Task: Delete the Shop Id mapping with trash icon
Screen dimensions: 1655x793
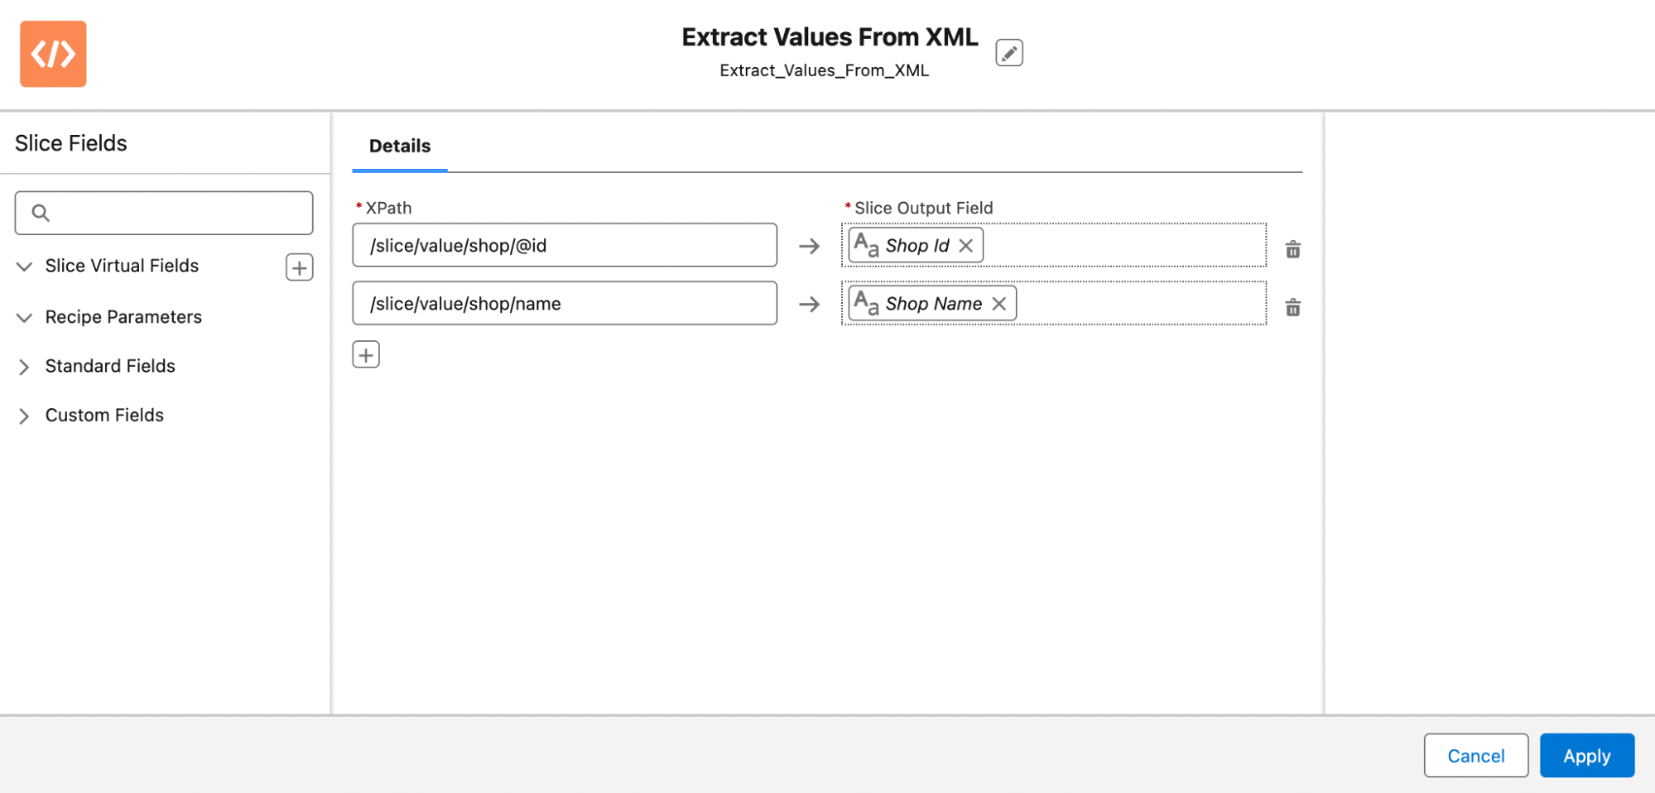Action: (1292, 249)
